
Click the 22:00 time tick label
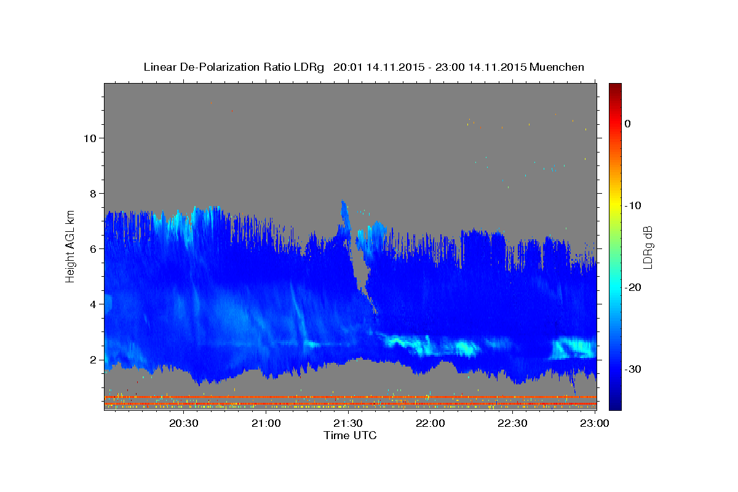click(x=430, y=424)
